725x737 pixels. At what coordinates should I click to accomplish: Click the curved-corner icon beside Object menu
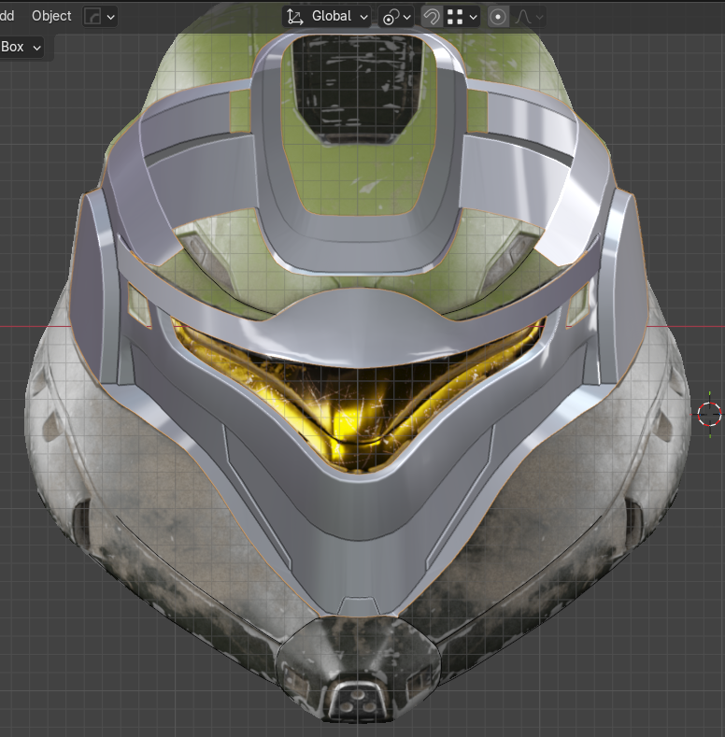(93, 16)
